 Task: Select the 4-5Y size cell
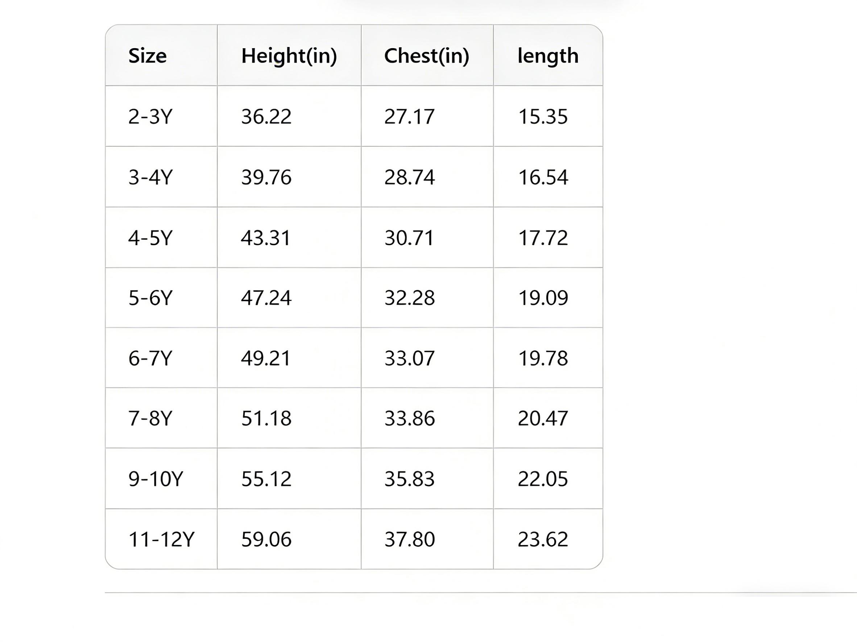[x=150, y=238]
